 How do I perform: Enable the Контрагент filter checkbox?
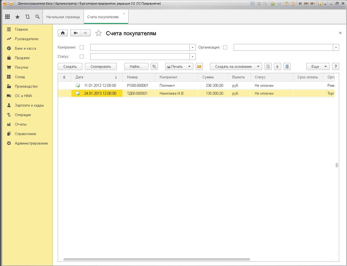82,47
